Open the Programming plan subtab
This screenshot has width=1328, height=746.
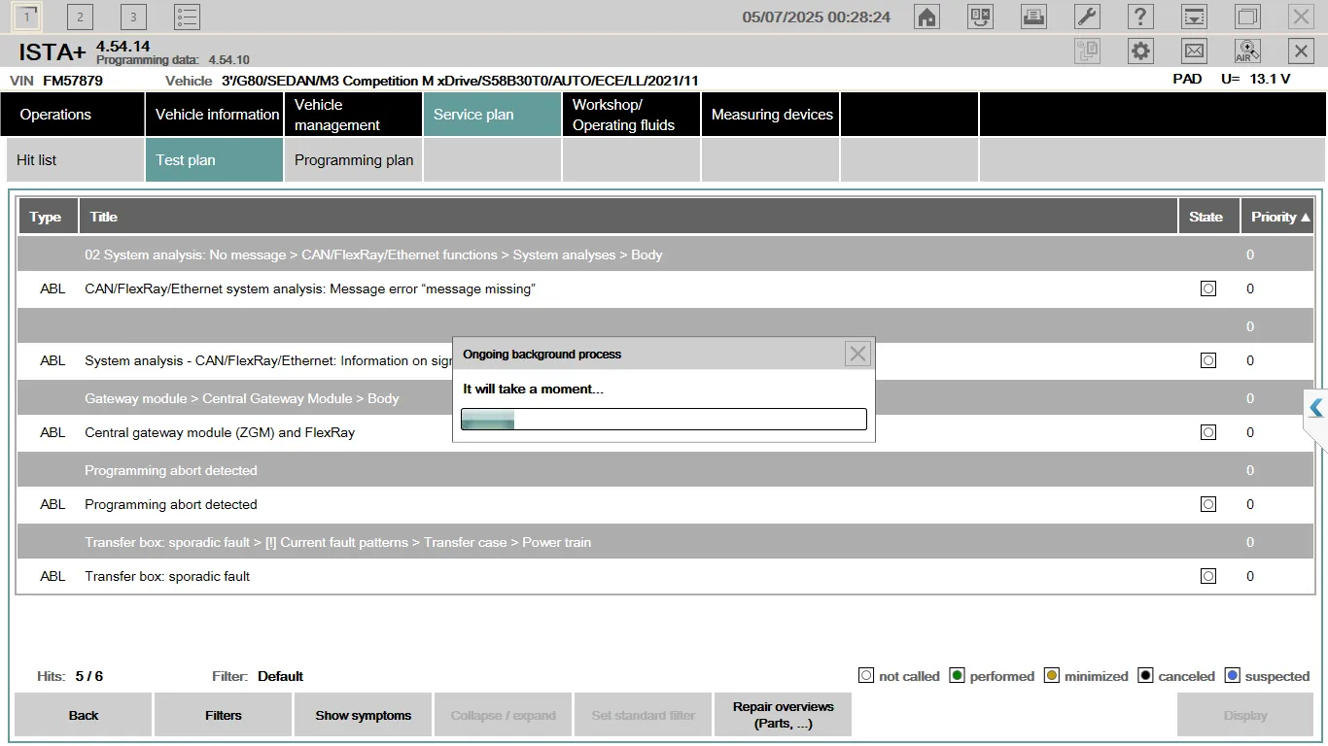pyautogui.click(x=353, y=160)
